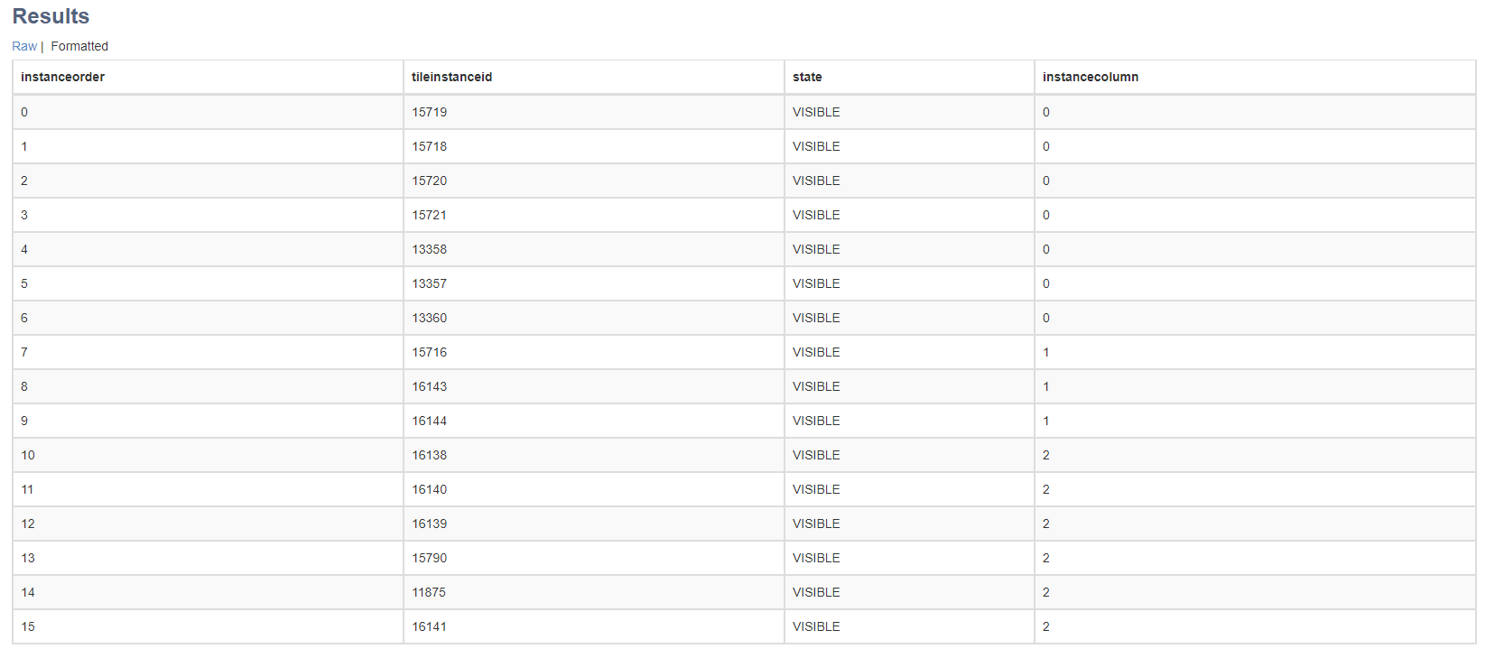Select the cell containing 16143
Viewport: 1495px width, 658px height.
[429, 386]
